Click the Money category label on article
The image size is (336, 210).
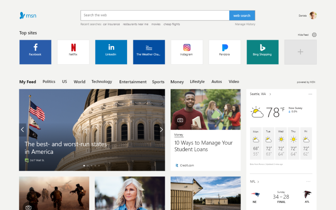click(178, 135)
